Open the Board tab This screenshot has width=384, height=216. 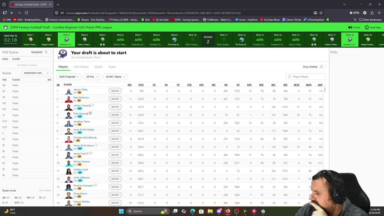[x=98, y=67]
